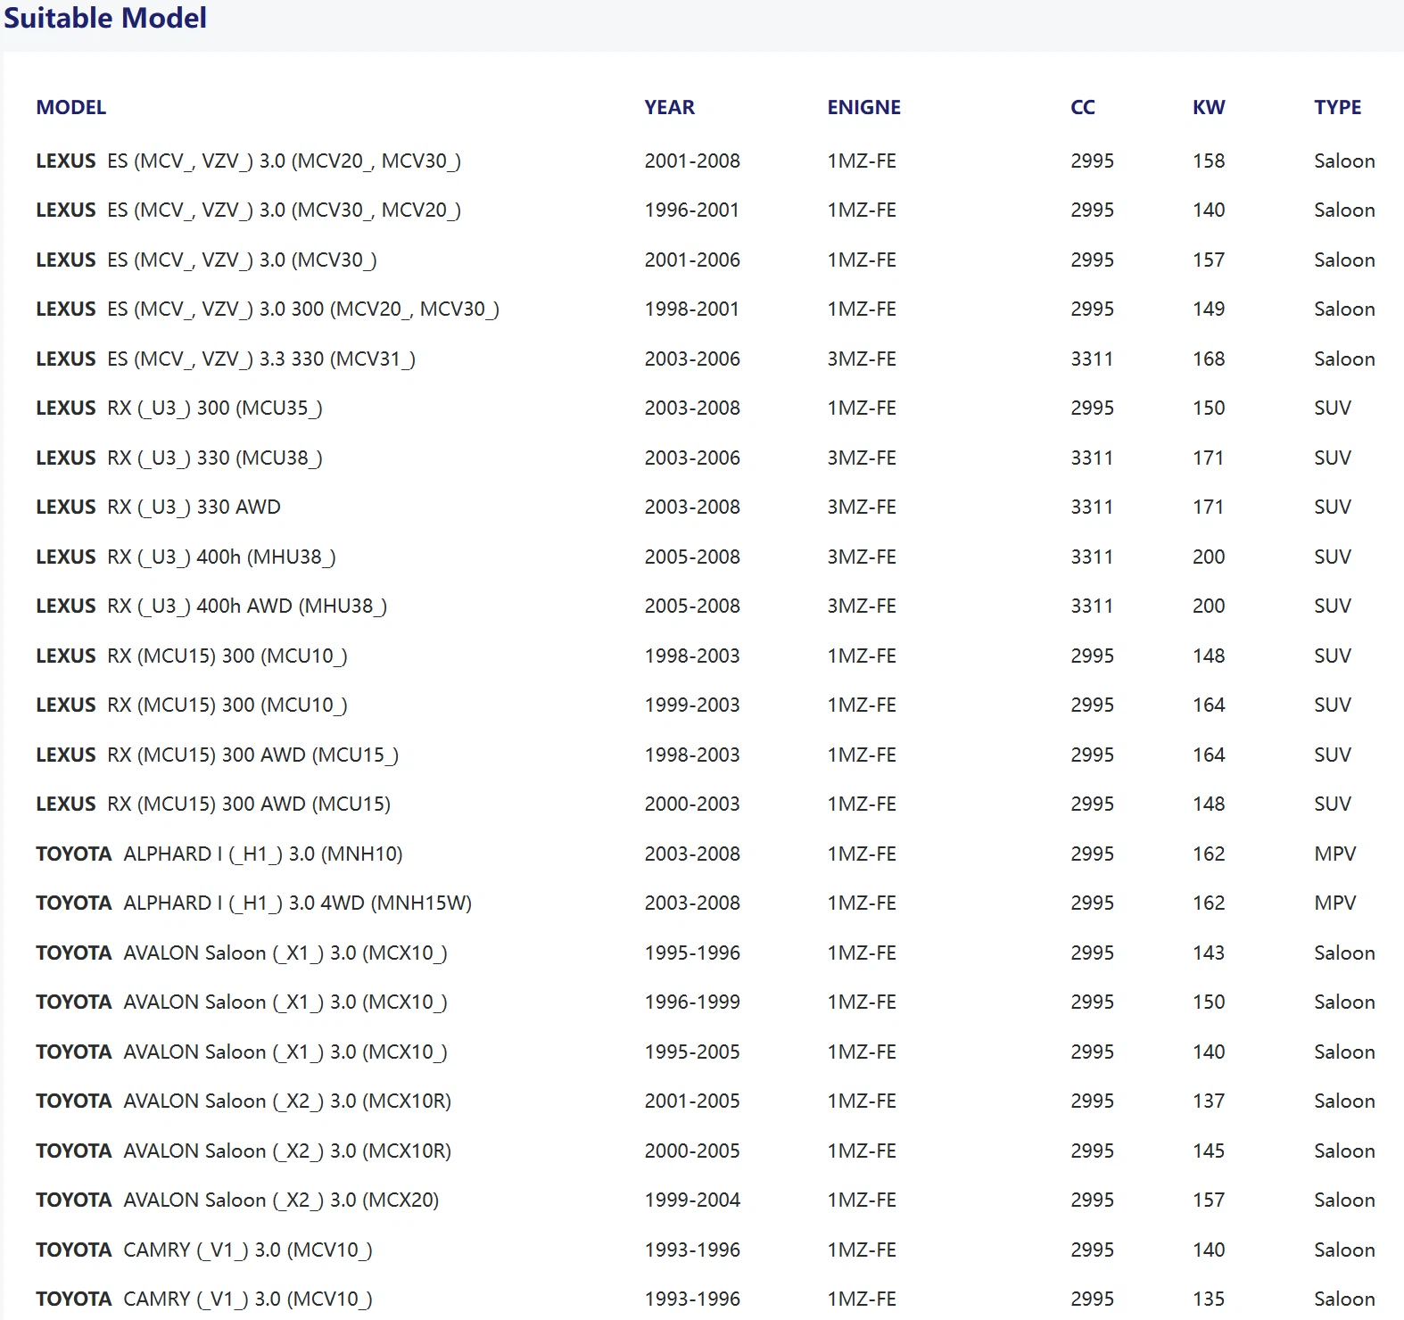Click year range 1999-2003
Image resolution: width=1404 pixels, height=1320 pixels.
[692, 705]
